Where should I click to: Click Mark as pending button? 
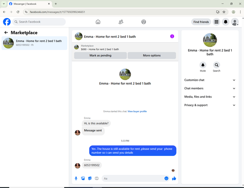coord(101,55)
